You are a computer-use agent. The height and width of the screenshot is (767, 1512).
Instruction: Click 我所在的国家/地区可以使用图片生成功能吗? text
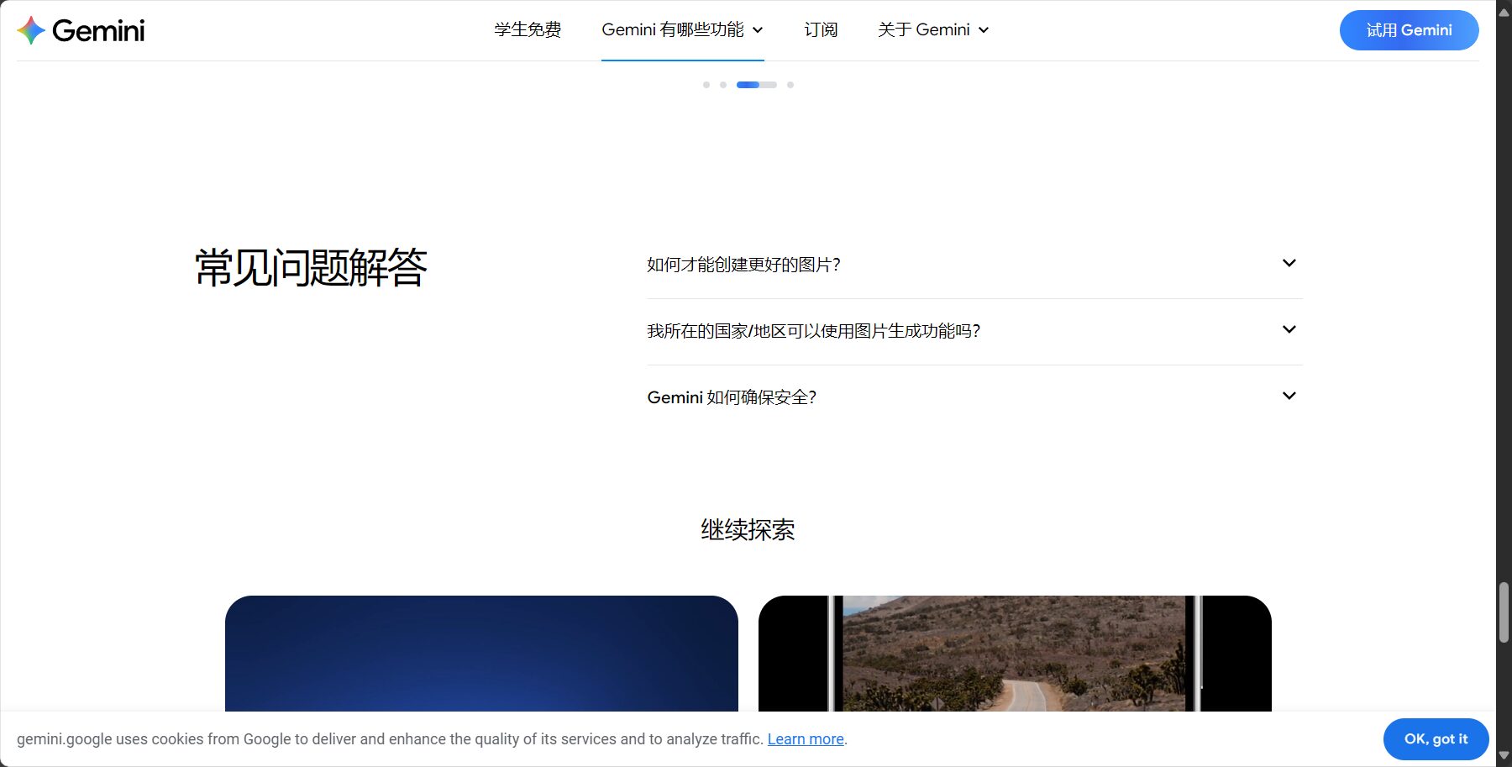(813, 331)
